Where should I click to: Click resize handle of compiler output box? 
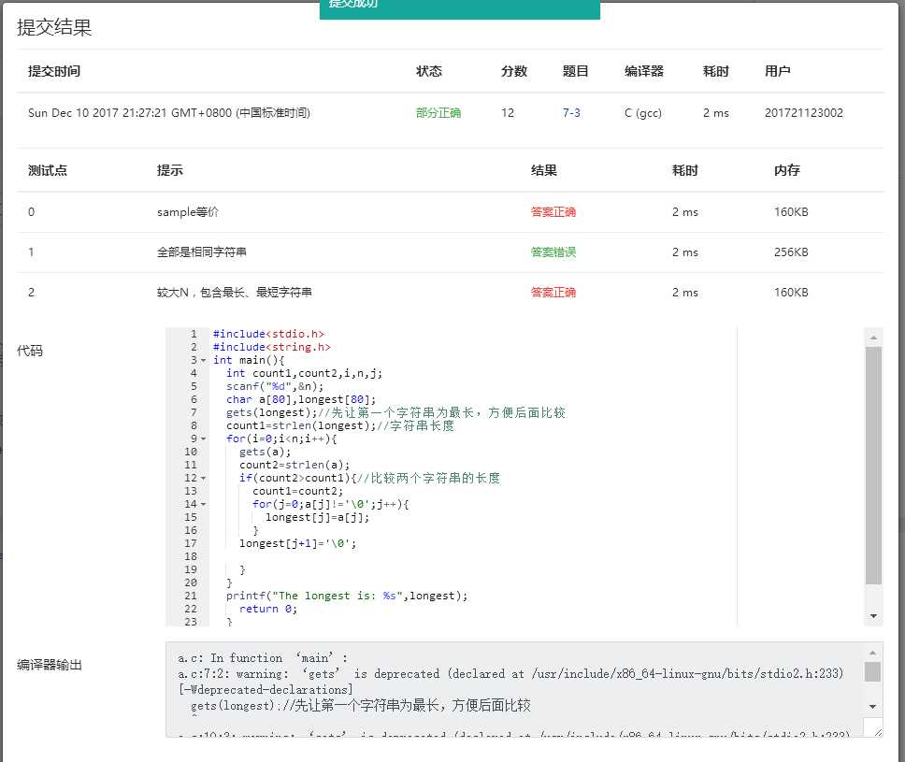point(877,732)
